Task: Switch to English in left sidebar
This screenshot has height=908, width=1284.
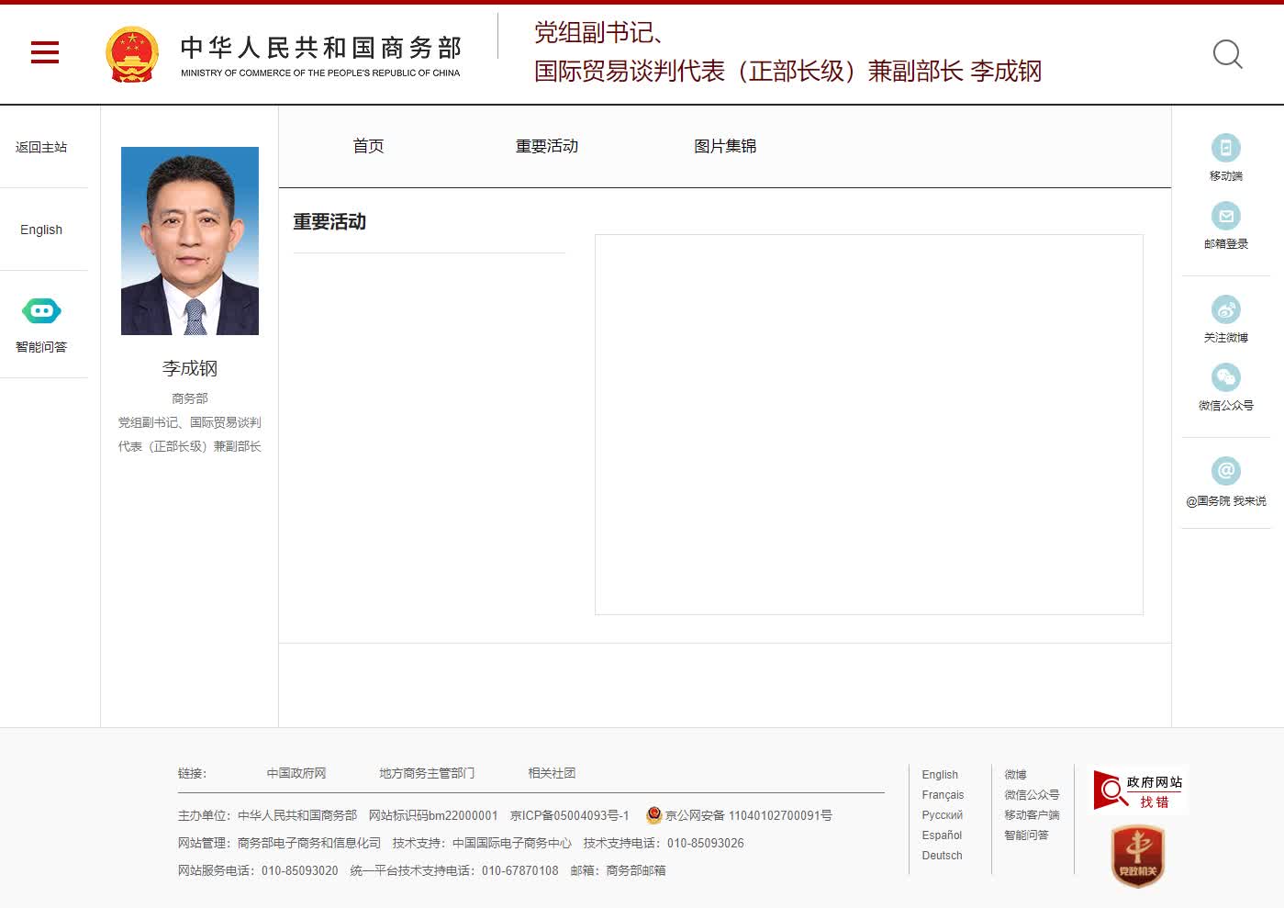Action: point(41,230)
